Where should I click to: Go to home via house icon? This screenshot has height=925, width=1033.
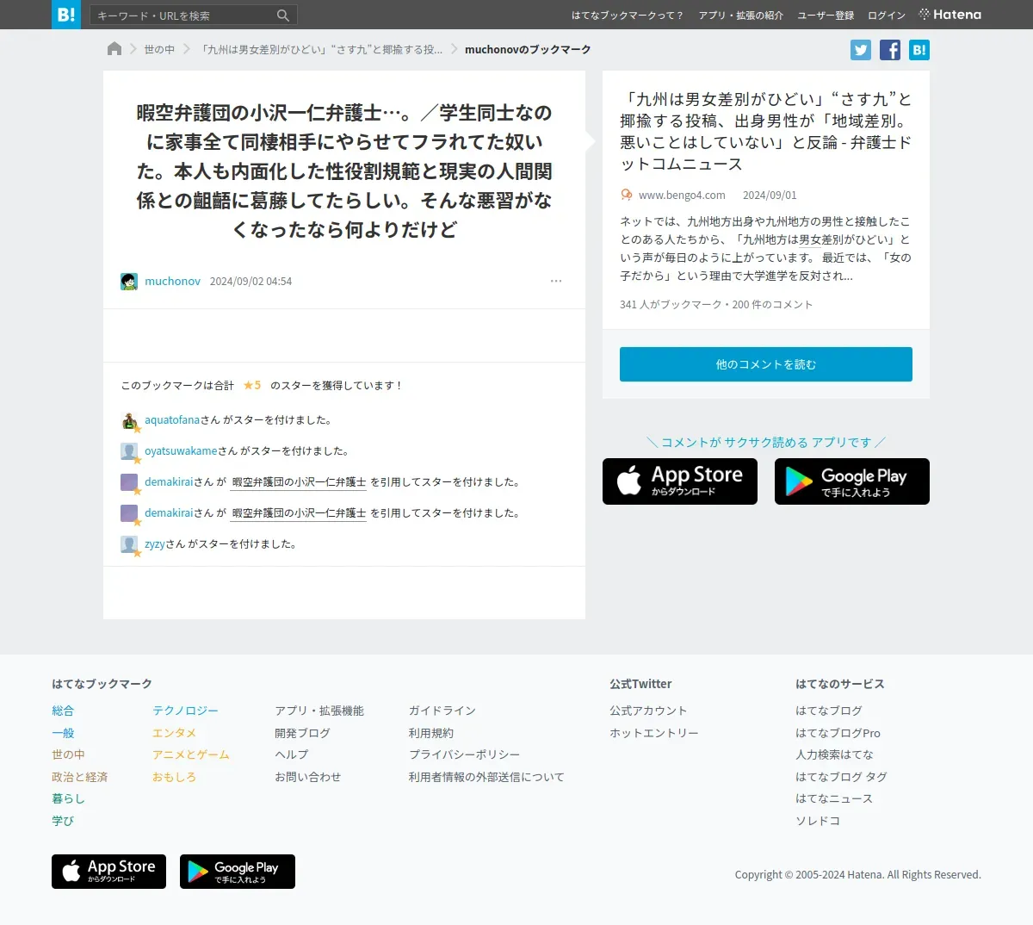click(x=114, y=49)
